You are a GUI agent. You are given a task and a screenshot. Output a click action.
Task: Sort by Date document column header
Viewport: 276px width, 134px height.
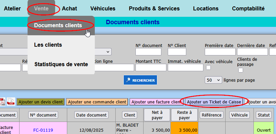click(x=91, y=115)
